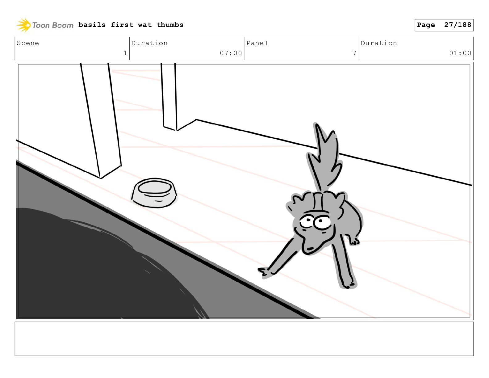Select the title text 'basils first wat thumbs'

[131, 25]
